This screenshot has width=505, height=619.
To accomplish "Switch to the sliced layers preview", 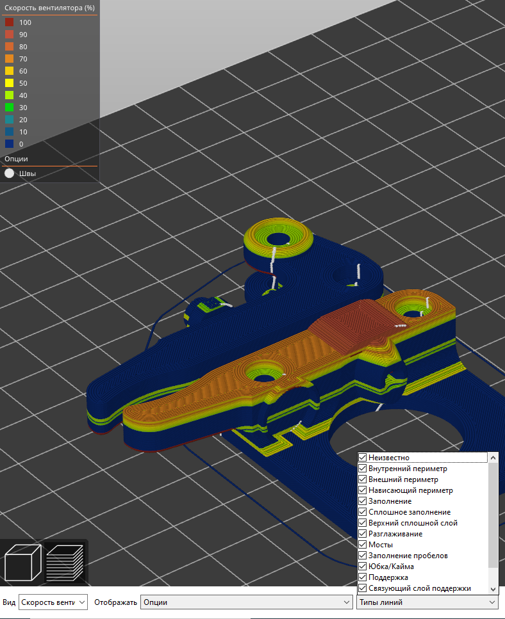I will [x=65, y=561].
